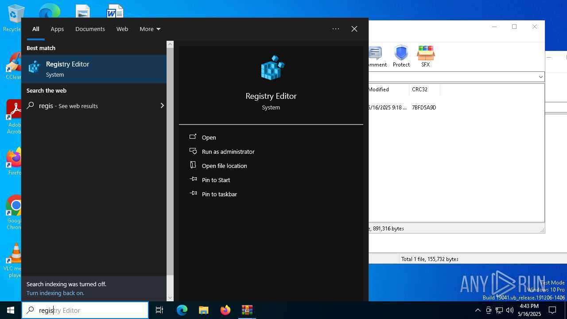Open the search options three-dots menu
Viewport: 567px width, 319px height.
click(336, 29)
